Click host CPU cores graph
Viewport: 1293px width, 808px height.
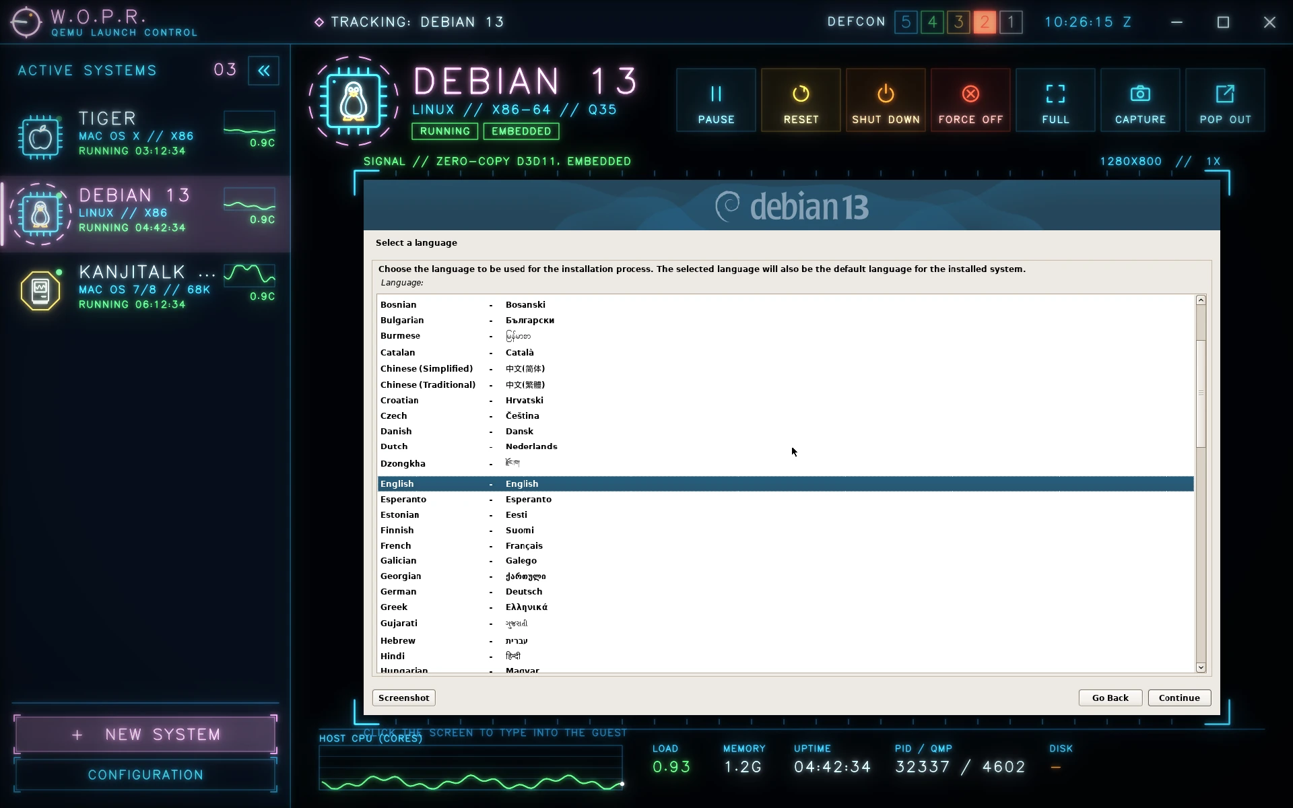(471, 768)
